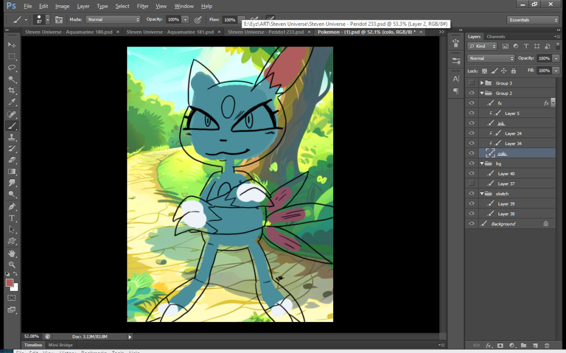Select the Horizontal Type tool
This screenshot has height=353, width=566.
pyautogui.click(x=12, y=218)
